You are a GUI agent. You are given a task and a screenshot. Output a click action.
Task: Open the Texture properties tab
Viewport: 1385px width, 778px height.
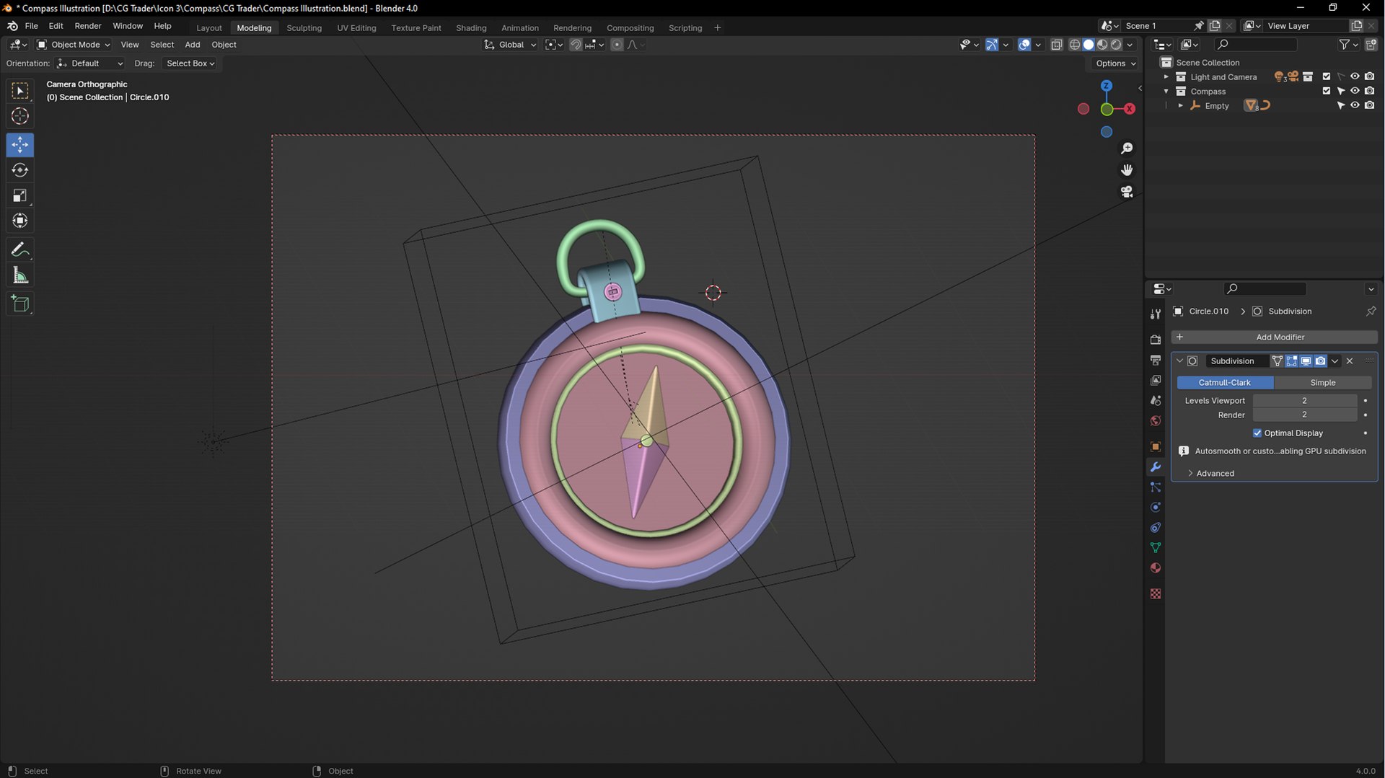click(x=1156, y=594)
